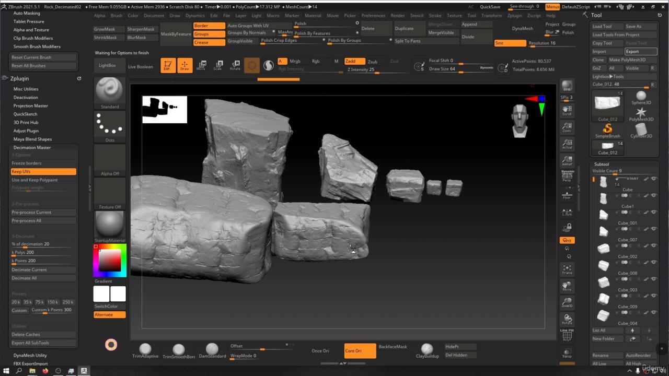Click the Scroll canvas icon
The width and height of the screenshot is (669, 376).
567,110
